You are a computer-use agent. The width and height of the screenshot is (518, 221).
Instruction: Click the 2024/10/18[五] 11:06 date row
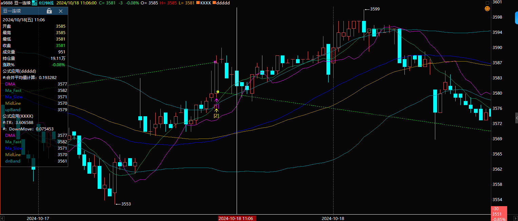point(24,20)
